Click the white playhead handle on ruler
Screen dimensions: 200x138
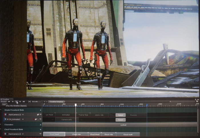76,105
